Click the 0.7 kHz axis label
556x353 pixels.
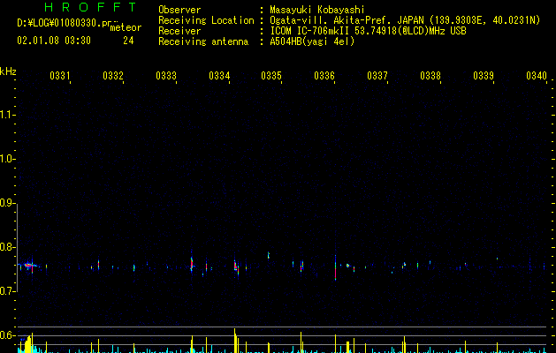7,291
